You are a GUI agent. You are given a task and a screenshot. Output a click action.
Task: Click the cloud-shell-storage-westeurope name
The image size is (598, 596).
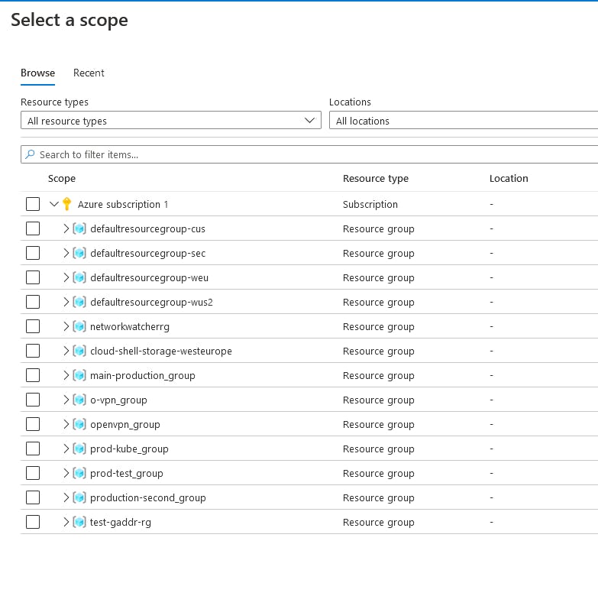161,351
